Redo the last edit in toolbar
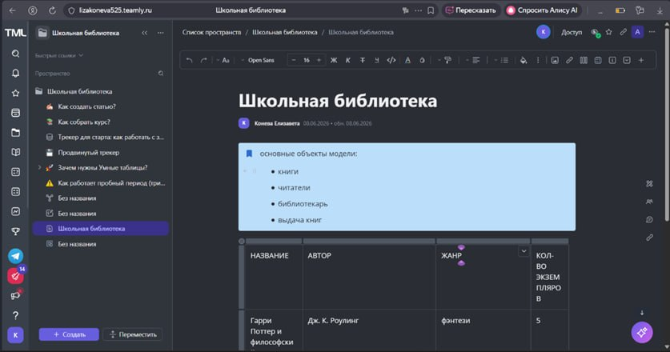670x352 pixels. coord(203,60)
